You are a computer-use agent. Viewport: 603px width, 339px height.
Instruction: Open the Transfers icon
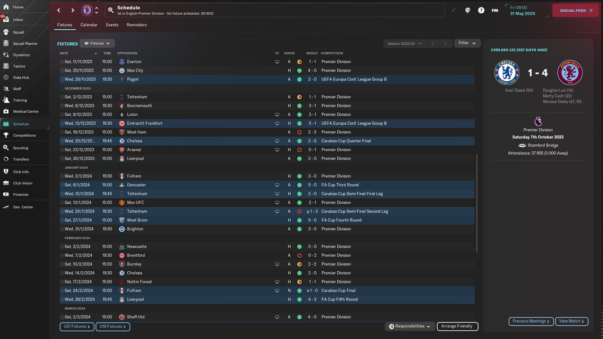click(6, 159)
